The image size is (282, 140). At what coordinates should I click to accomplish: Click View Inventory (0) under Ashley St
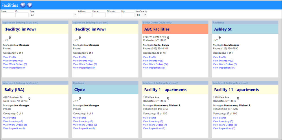[223, 61]
